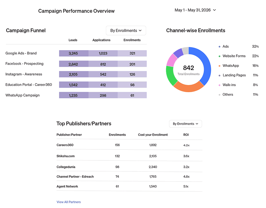Image resolution: width=266 pixels, height=208 pixels.
Task: Click the 842 Total Enrollments center value
Action: 189,70
